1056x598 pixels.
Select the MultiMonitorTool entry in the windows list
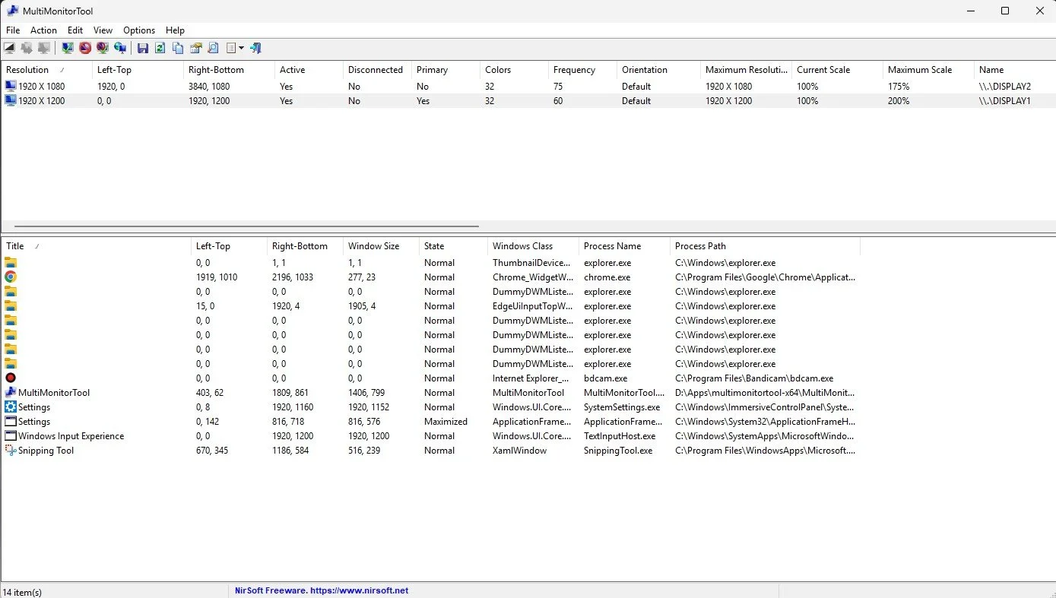tap(52, 392)
